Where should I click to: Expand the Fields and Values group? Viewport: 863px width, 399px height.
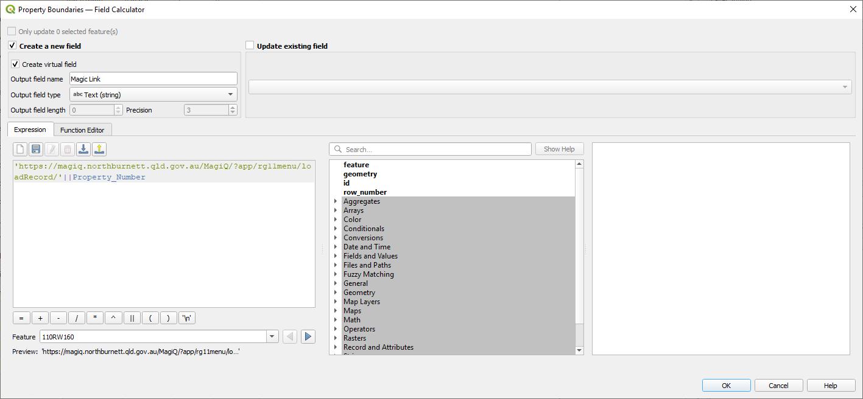[335, 256]
